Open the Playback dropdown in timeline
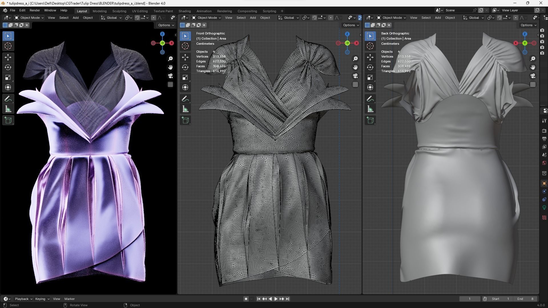The image size is (548, 308). click(x=23, y=299)
